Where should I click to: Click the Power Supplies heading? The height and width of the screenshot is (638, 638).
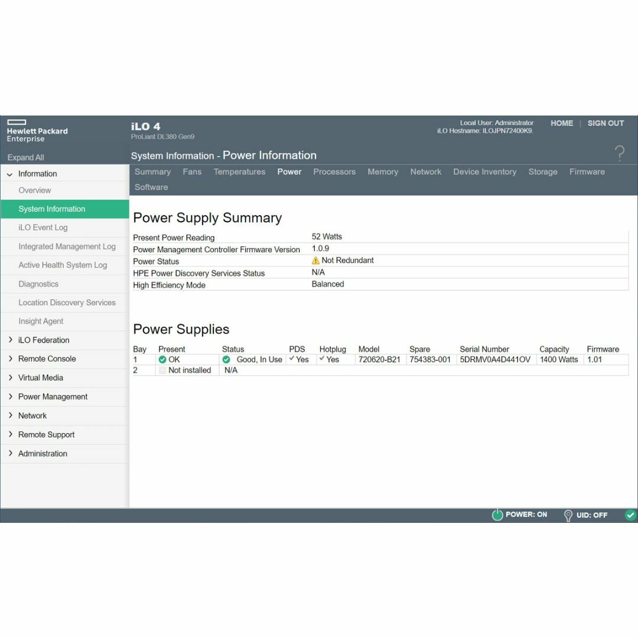[181, 329]
